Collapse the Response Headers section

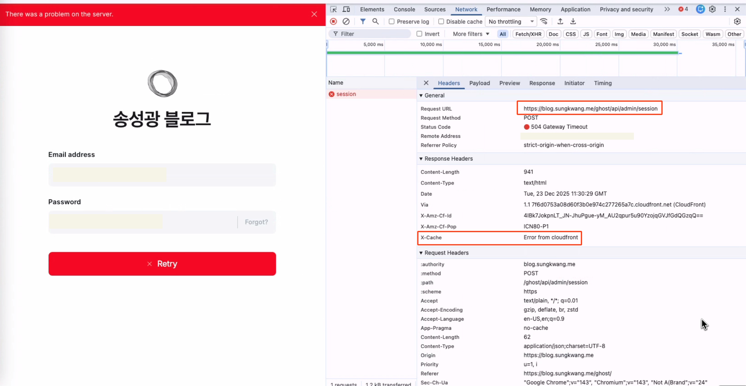tap(421, 159)
